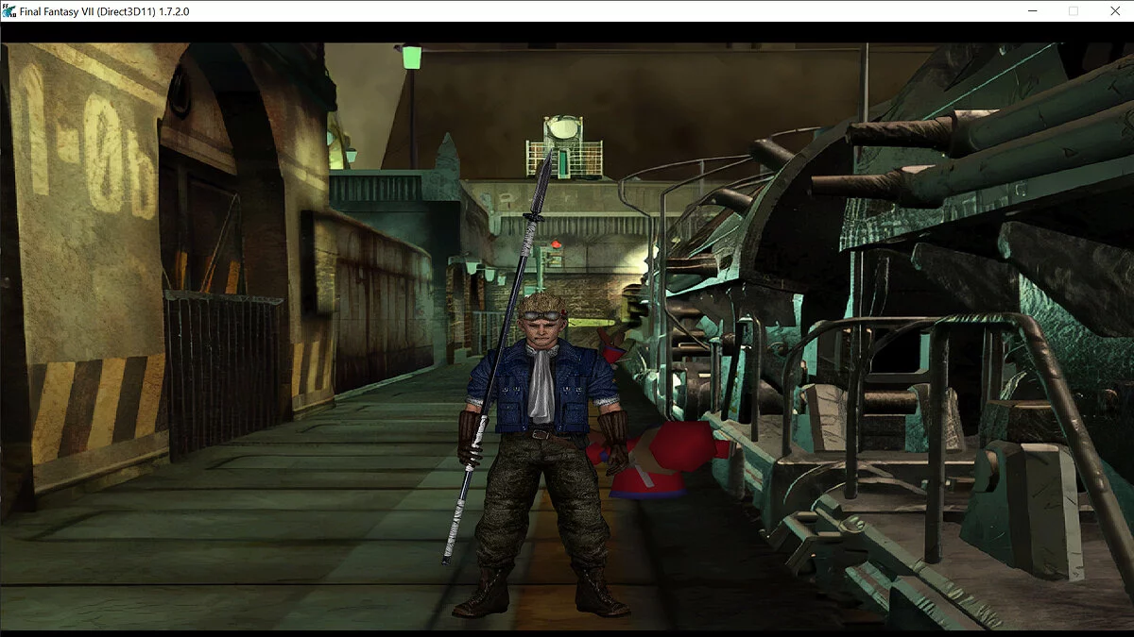Click the green hanging lamp at top
This screenshot has height=637, width=1134.
(411, 57)
